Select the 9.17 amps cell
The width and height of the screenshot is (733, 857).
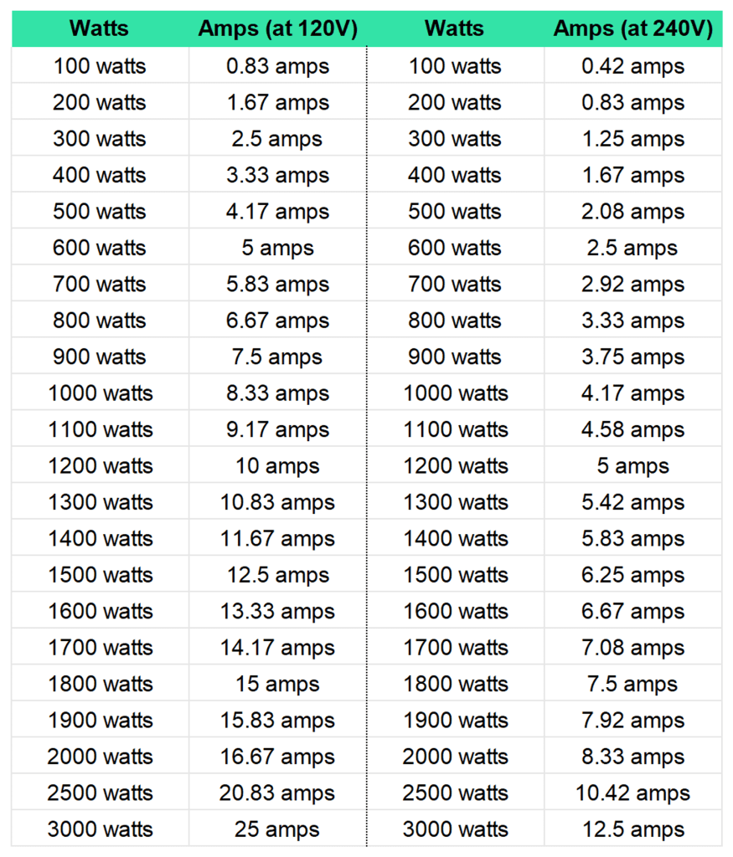coord(277,429)
